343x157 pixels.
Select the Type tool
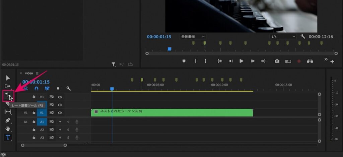8,137
